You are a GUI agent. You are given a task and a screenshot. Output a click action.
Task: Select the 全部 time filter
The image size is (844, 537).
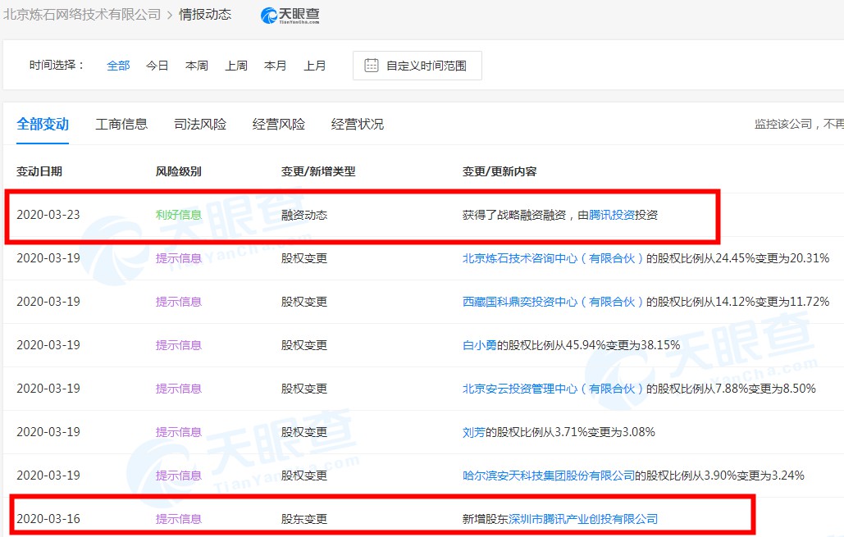click(x=118, y=66)
